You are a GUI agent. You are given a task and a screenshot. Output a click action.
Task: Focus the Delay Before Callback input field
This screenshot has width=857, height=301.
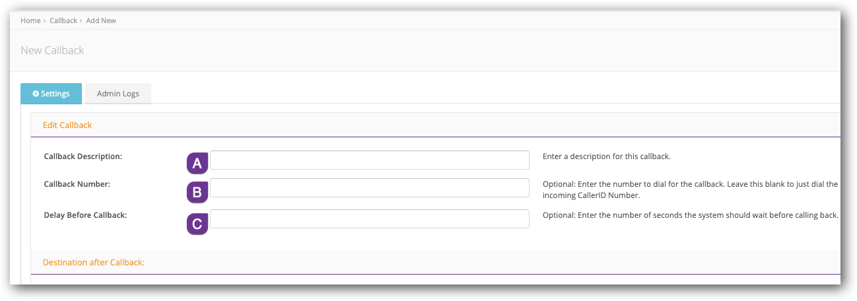(370, 219)
